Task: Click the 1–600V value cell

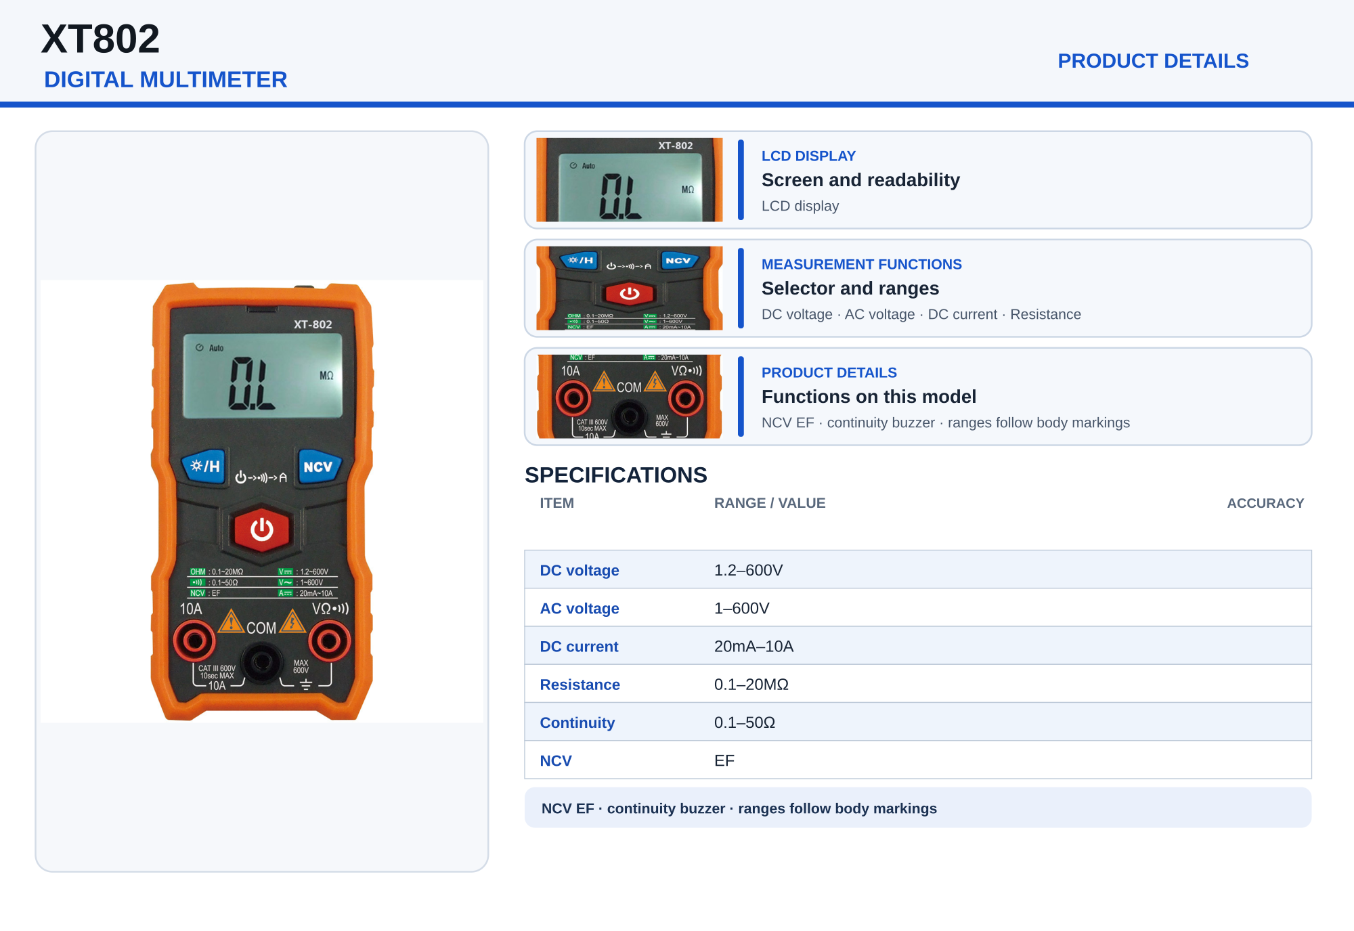Action: point(741,609)
